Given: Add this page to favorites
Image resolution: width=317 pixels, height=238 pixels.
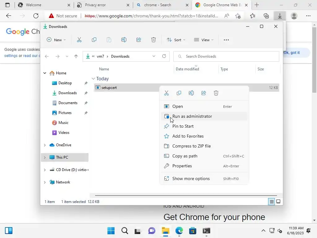Looking at the screenshot, I should [x=238, y=16].
